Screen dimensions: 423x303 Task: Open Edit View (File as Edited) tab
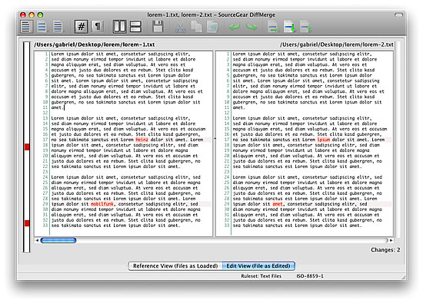pos(258,266)
